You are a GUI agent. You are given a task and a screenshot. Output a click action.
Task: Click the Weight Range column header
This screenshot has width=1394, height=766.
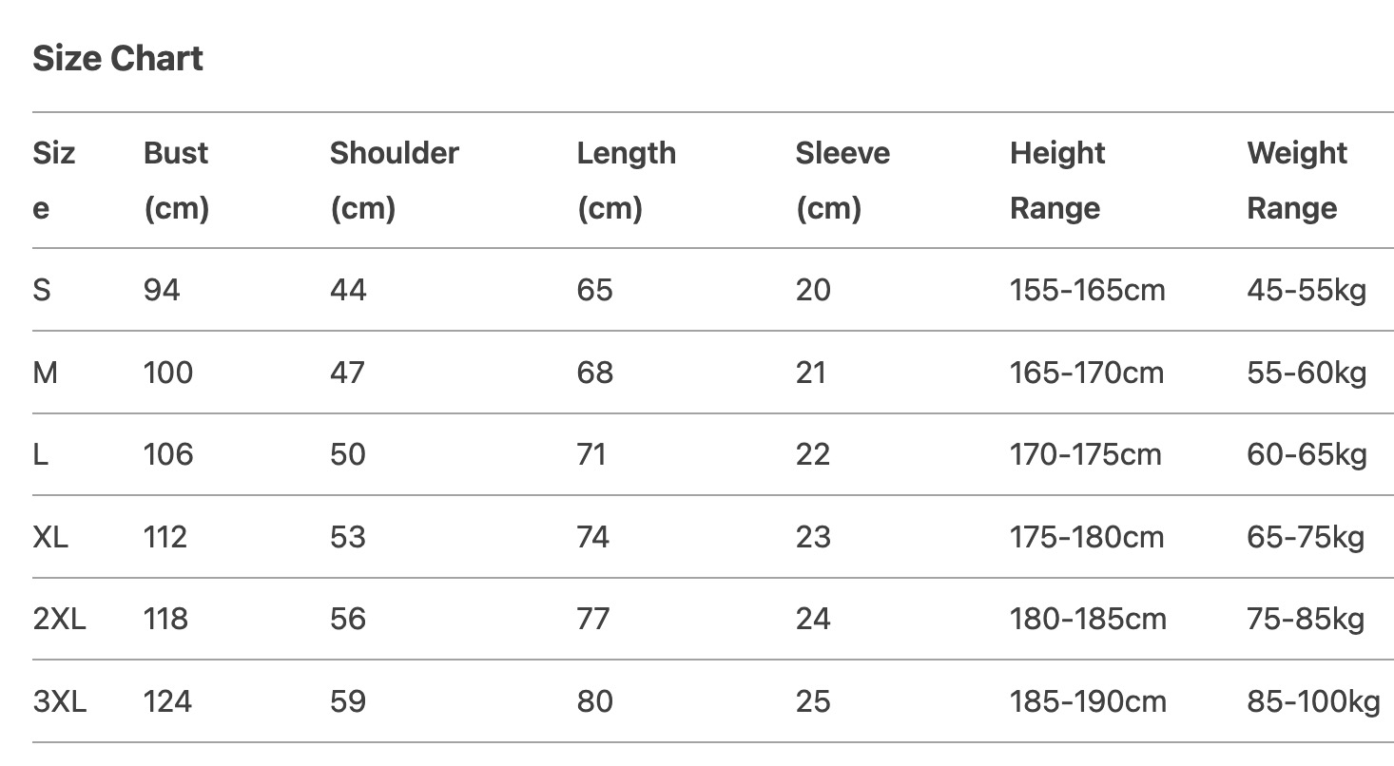coord(1296,180)
